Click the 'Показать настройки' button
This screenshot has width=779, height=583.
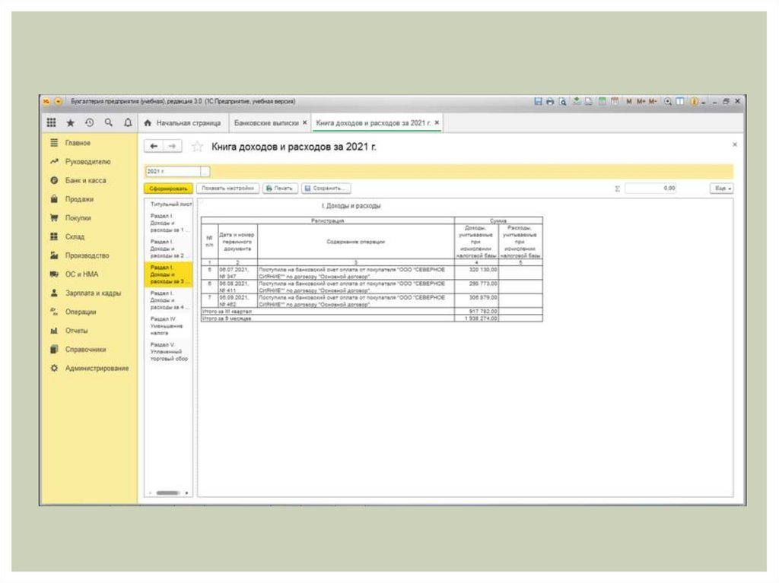tap(227, 188)
